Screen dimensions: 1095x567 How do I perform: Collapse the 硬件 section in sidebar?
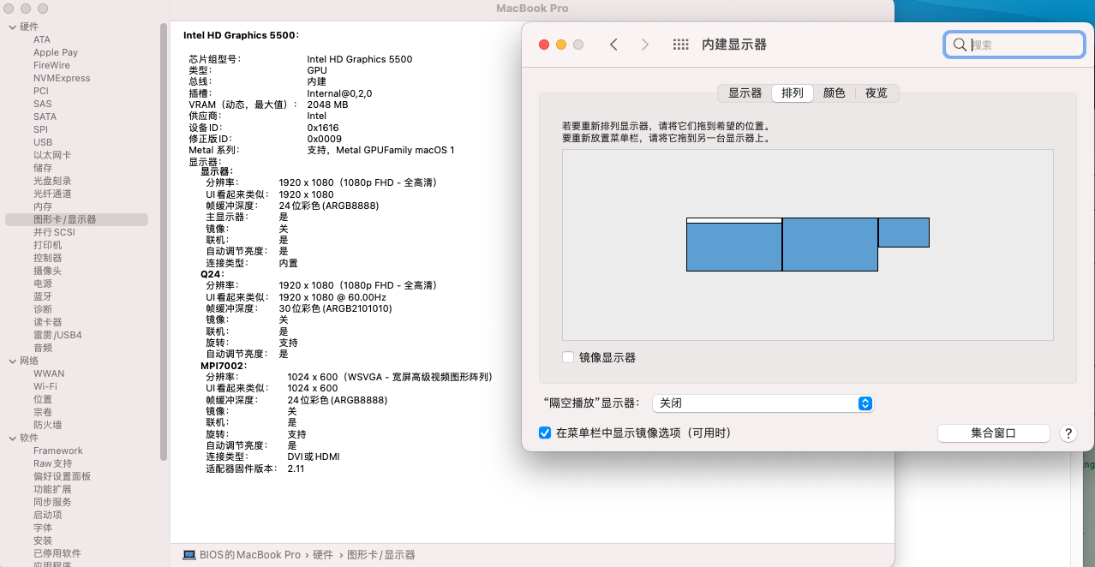click(x=12, y=27)
